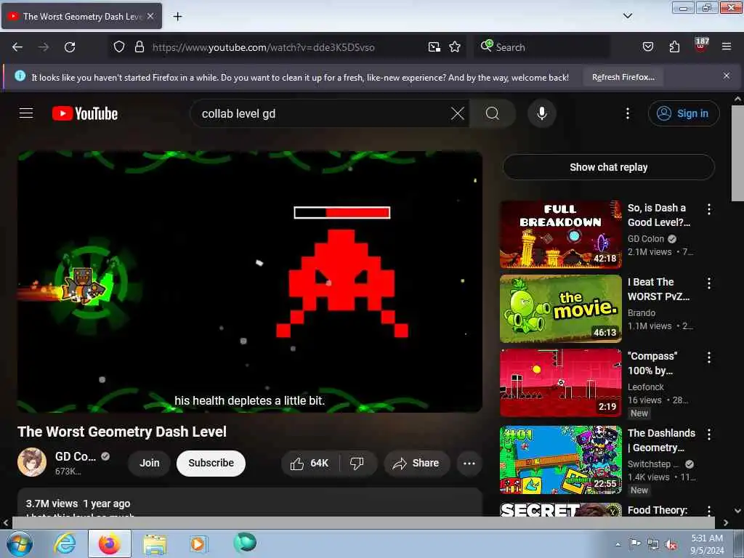The height and width of the screenshot is (558, 744).
Task: Clear the 'collab level gd' search text
Action: pos(458,113)
